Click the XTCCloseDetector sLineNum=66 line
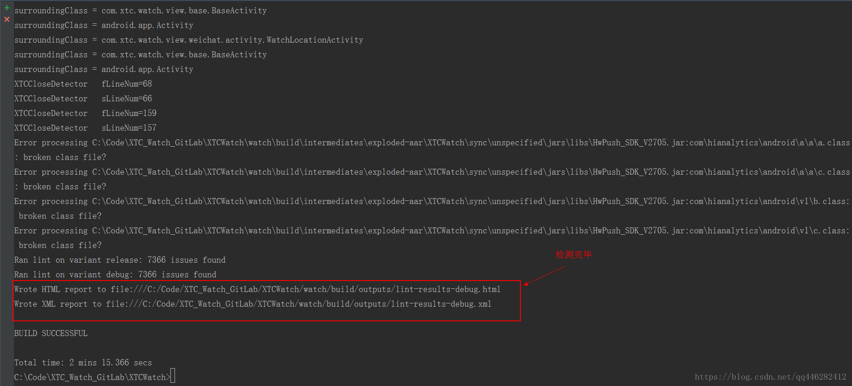The image size is (852, 386). tap(83, 99)
